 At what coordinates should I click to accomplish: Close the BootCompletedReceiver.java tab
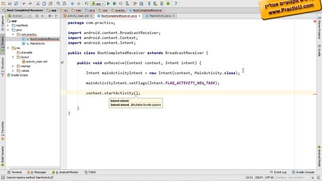(x=140, y=16)
